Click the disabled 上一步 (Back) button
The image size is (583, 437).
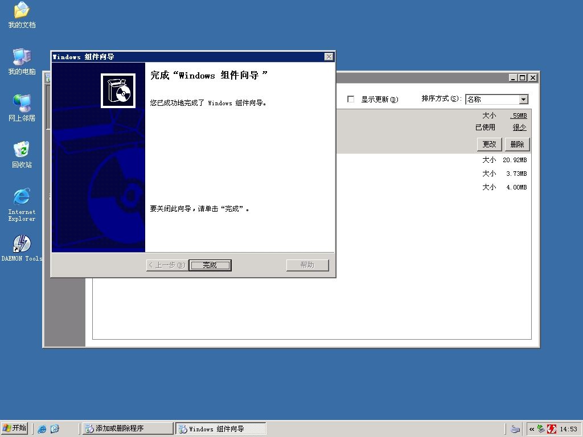[x=167, y=265]
